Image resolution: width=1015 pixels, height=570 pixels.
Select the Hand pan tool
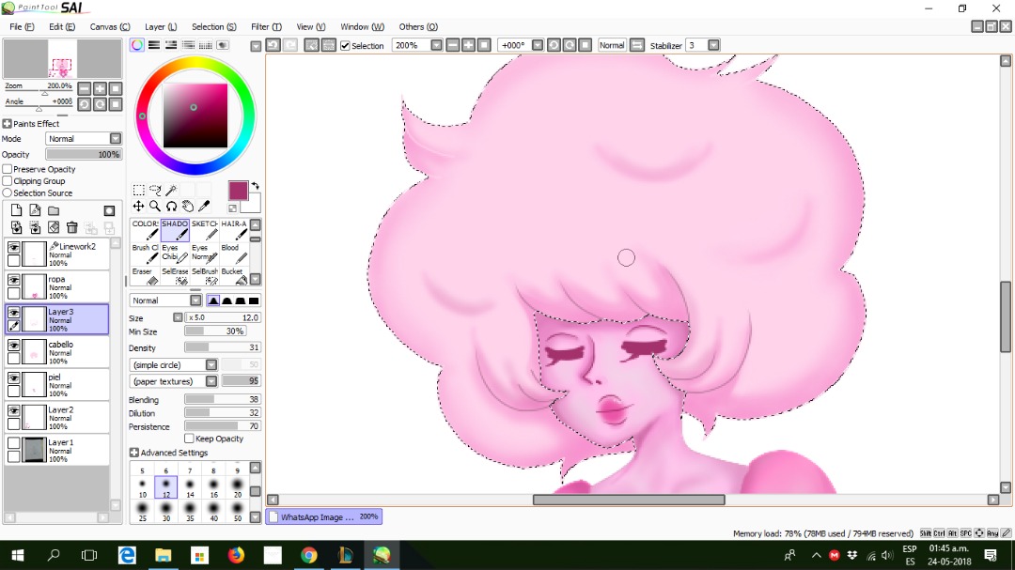click(x=188, y=206)
